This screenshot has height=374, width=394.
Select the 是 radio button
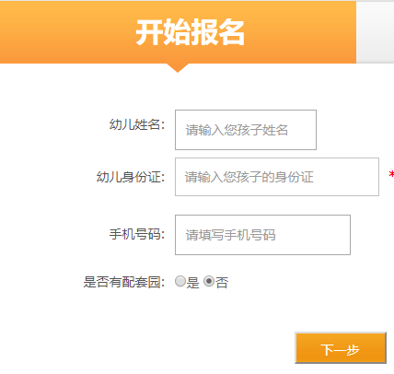pyautogui.click(x=180, y=281)
